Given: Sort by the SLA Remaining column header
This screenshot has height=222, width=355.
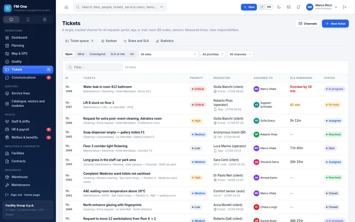Looking at the screenshot, I should [x=301, y=78].
